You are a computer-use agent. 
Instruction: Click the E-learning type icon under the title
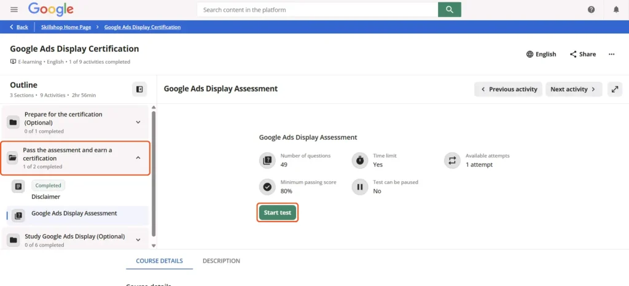tap(14, 62)
